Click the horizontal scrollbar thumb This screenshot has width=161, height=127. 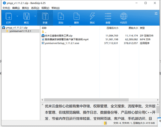(86, 100)
